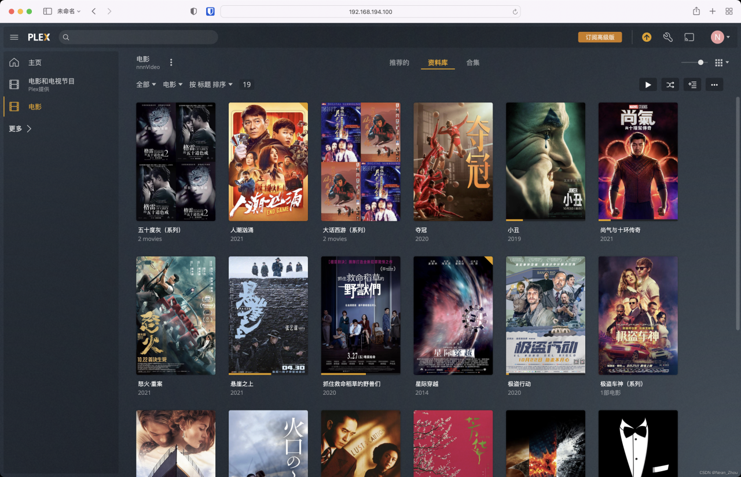The height and width of the screenshot is (477, 741).
Task: Show Safari tab overview
Action: pos(729,12)
